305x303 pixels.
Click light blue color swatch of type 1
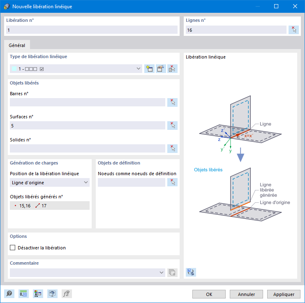point(14,69)
